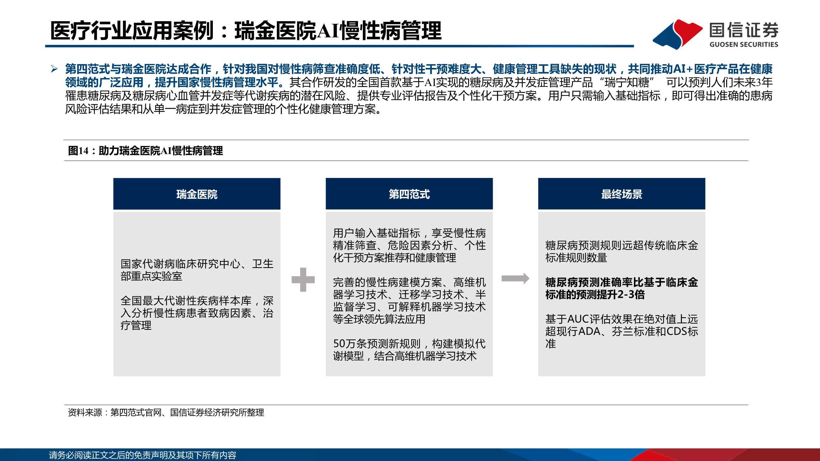Select bold blue text 第四范式与瑞金医院达成合作
Image resolution: width=820 pixels, height=461 pixels.
pos(138,69)
